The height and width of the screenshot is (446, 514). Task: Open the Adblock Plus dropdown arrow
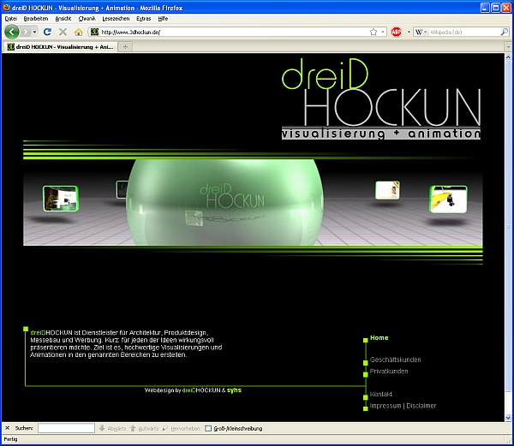[409, 32]
